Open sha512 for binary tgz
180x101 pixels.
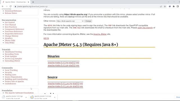pos(72,63)
